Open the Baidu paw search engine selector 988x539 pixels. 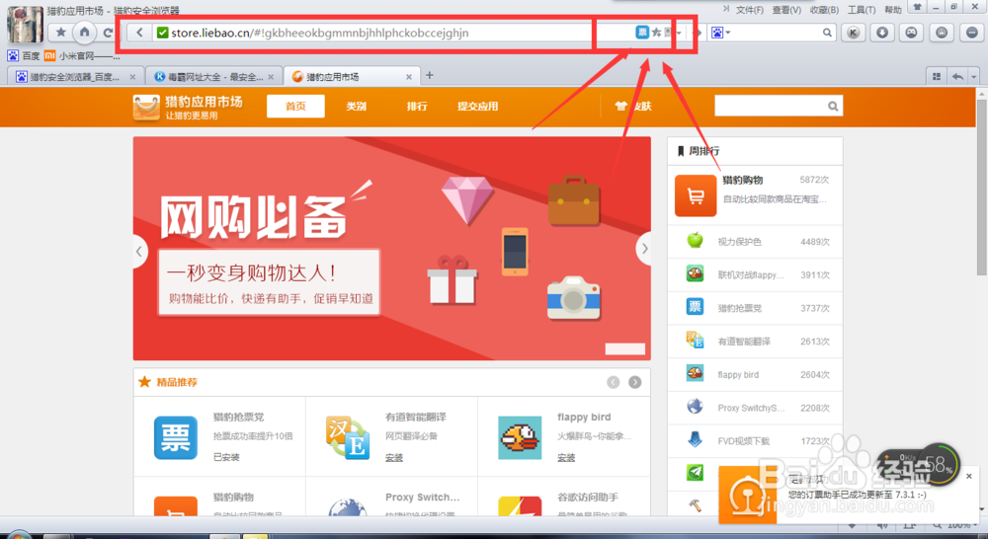pos(720,33)
